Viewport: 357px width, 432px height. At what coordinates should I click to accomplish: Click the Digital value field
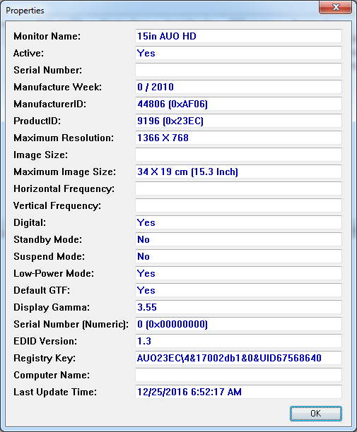238,222
